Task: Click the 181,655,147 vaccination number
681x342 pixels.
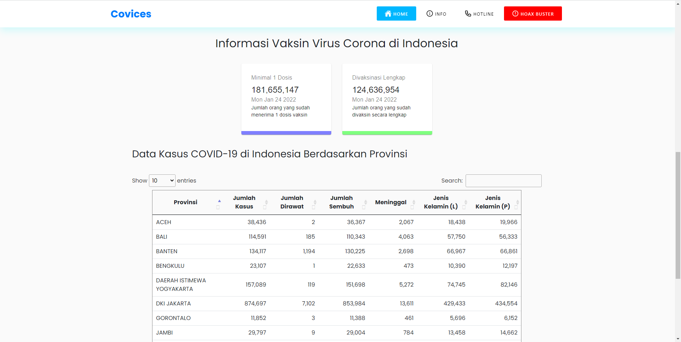Action: click(x=275, y=90)
